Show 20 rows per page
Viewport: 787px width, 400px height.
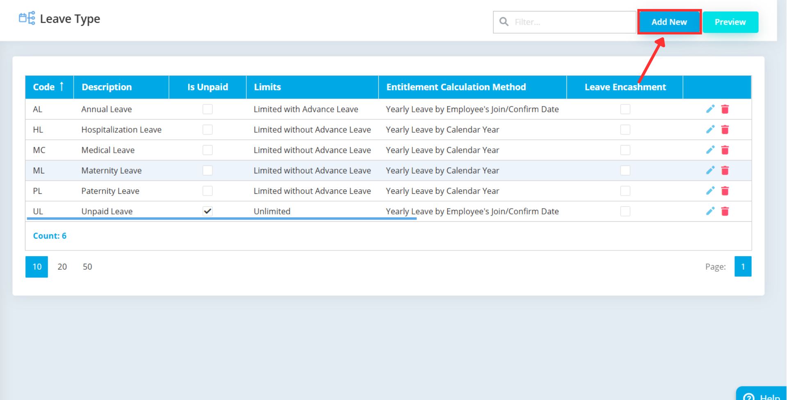(x=62, y=267)
